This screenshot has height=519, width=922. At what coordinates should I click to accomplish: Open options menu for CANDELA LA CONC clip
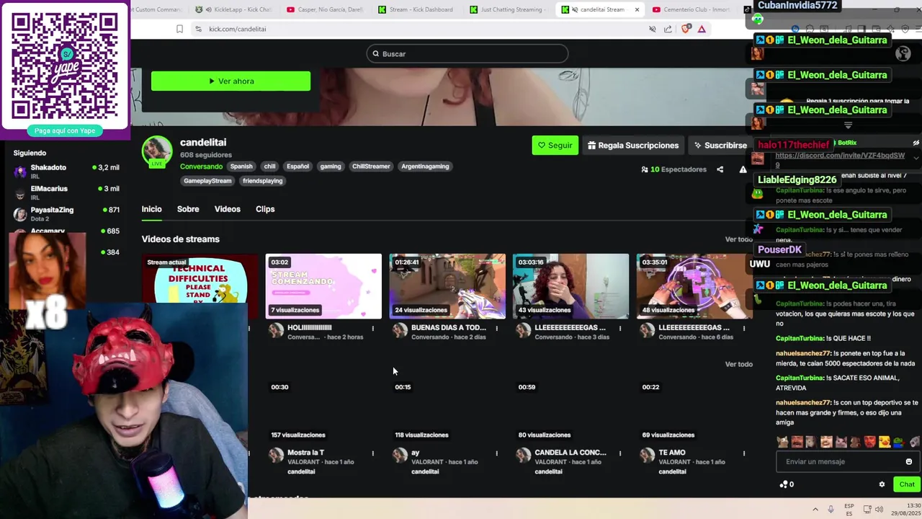619,453
